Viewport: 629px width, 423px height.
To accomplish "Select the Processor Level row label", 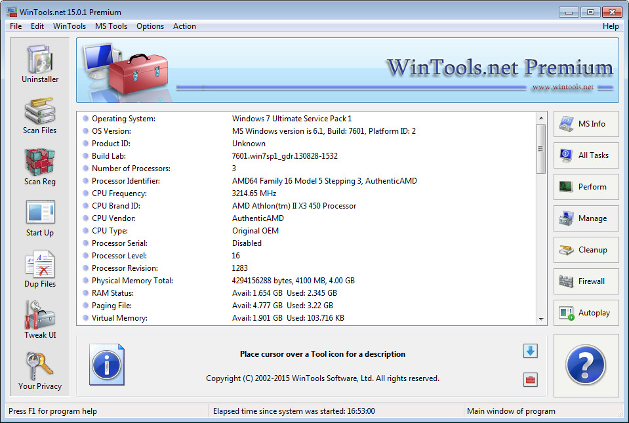I will click(119, 255).
